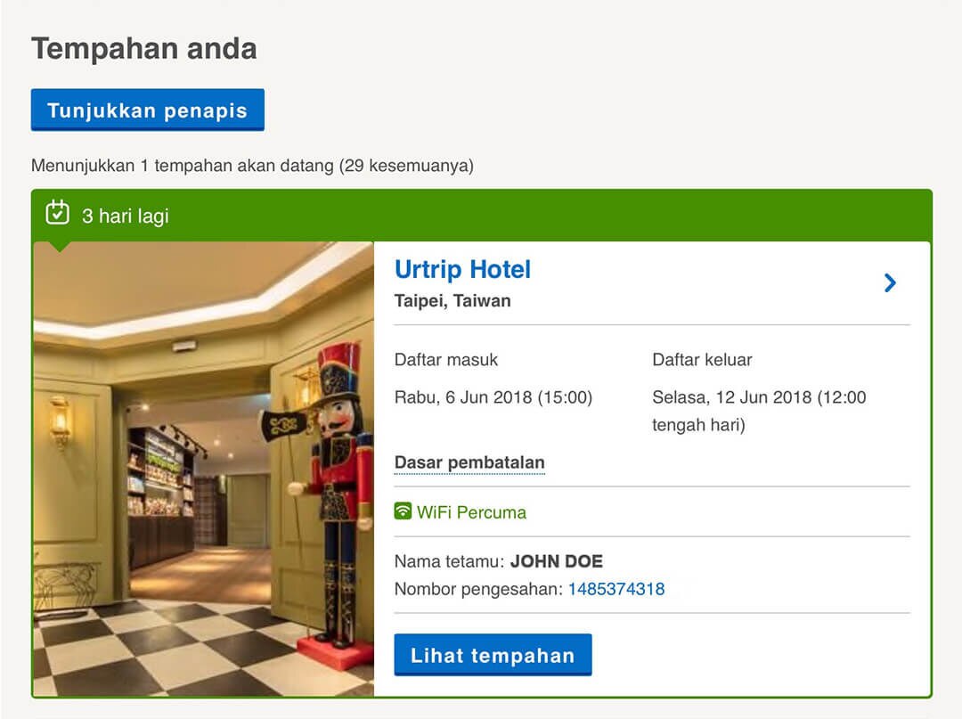Click the 3 hari lagi banner text

126,216
